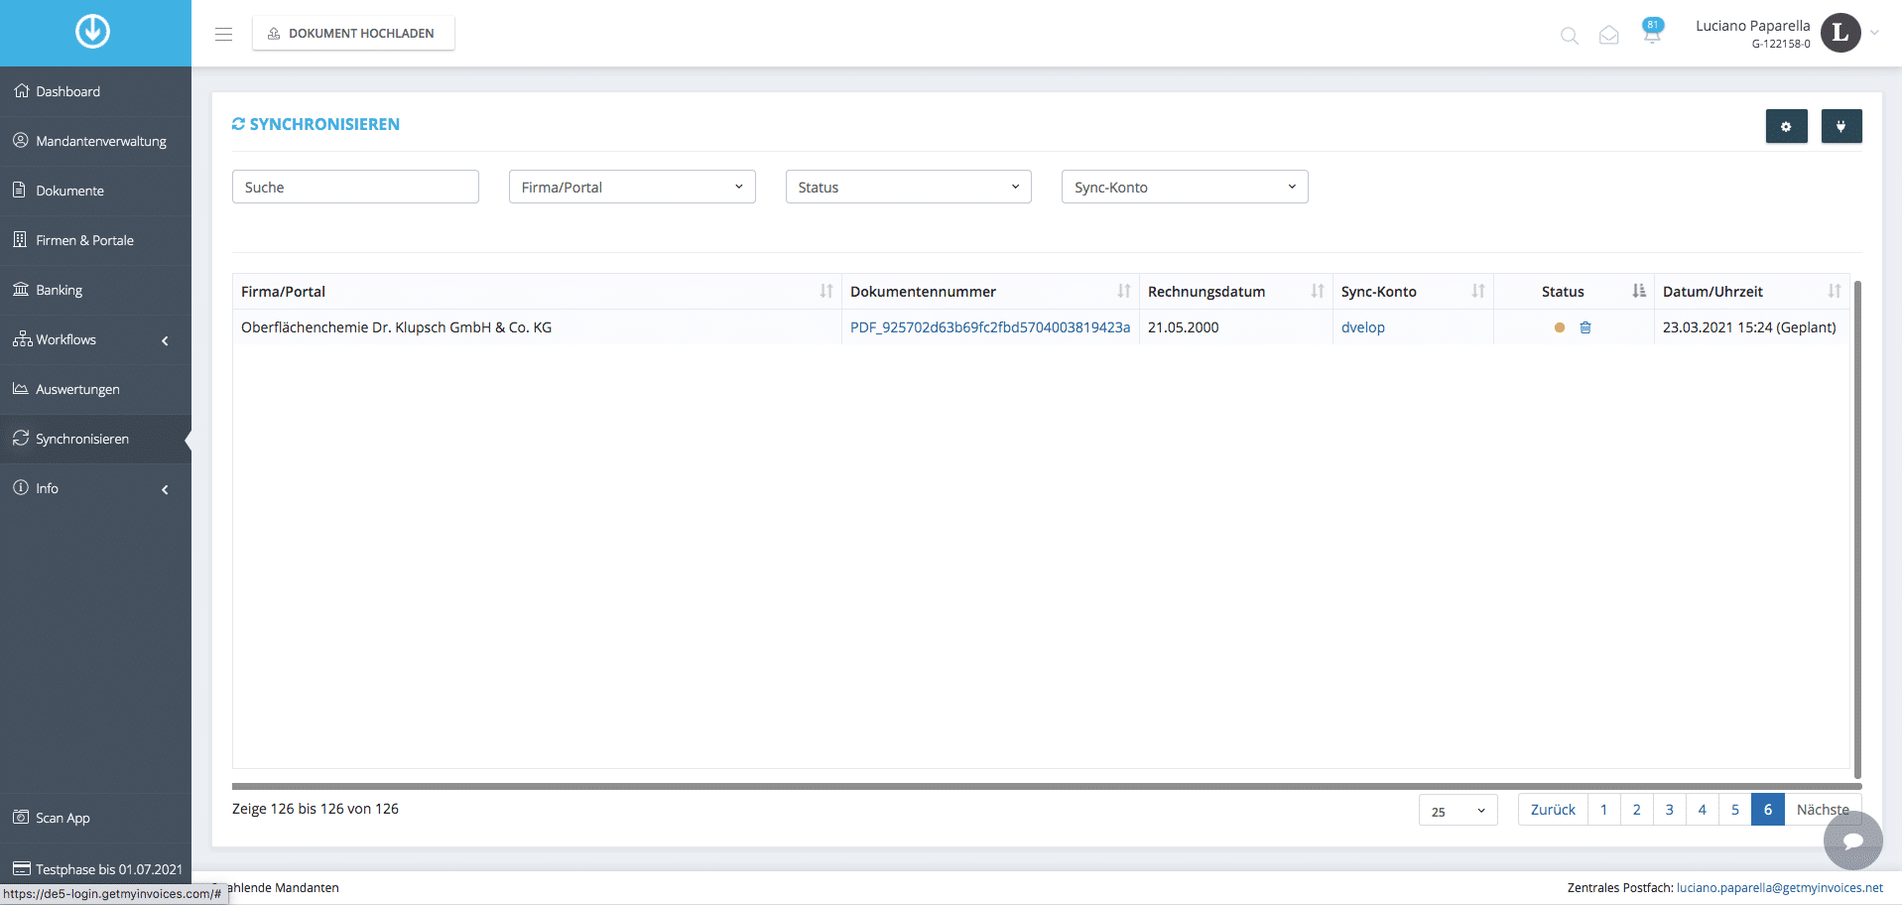The height and width of the screenshot is (905, 1902).
Task: Delete the sync entry using trash icon
Action: (x=1585, y=327)
